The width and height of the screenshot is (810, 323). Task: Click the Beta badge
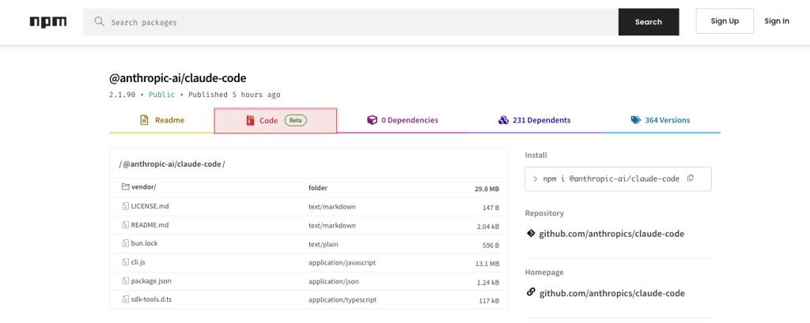296,120
